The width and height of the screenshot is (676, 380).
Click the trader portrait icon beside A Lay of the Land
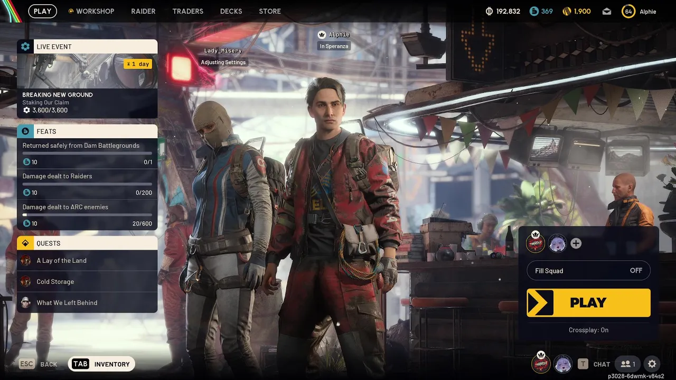(25, 261)
